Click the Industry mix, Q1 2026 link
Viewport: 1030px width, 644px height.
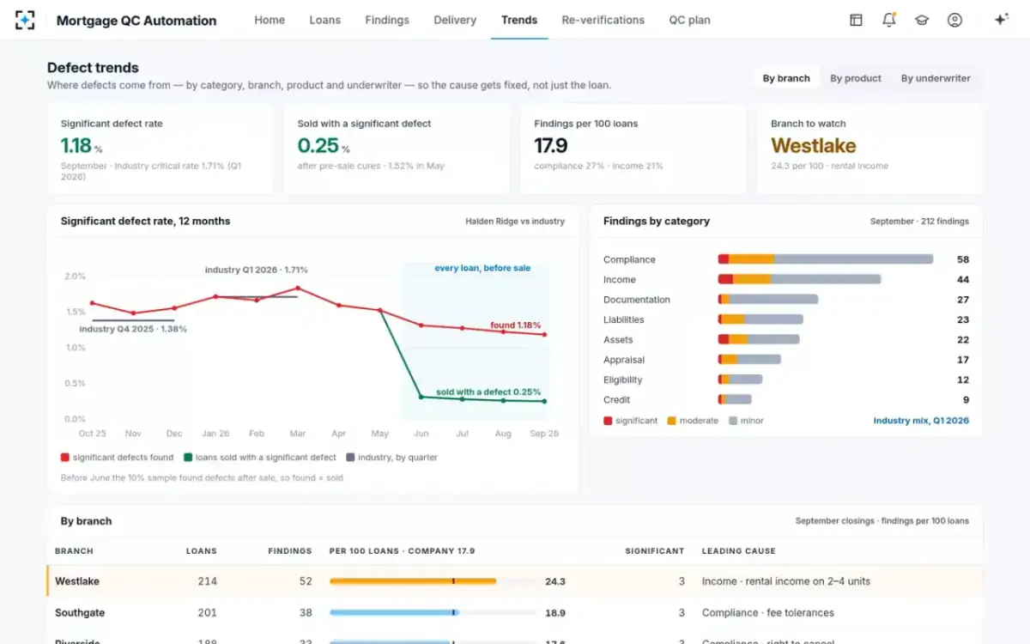click(921, 421)
